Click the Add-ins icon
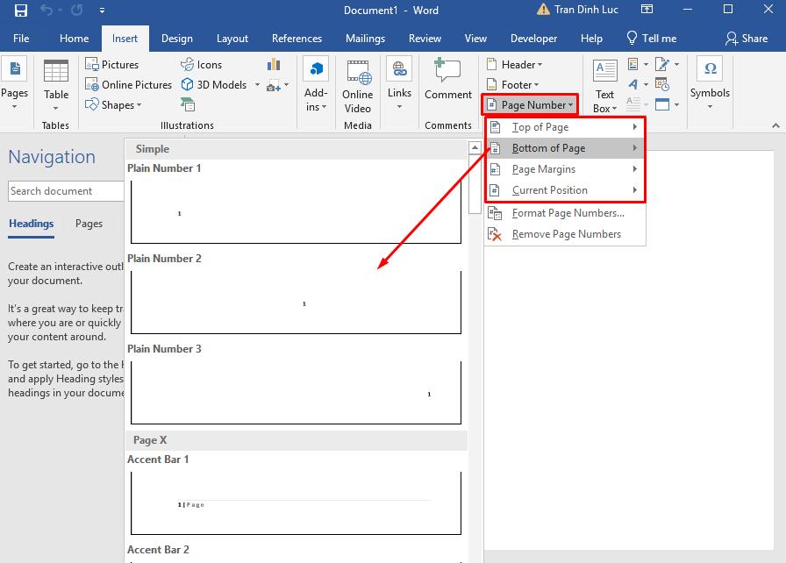Screen dimensions: 786x563 [316, 84]
